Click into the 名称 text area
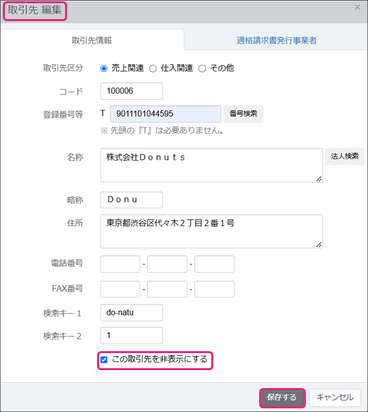Viewport: 368px width, 412px height. (211, 165)
